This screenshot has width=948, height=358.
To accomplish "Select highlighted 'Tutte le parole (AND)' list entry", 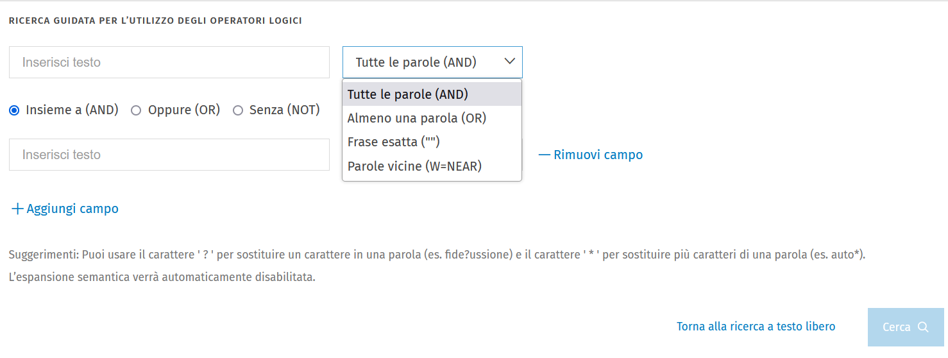I will (408, 94).
